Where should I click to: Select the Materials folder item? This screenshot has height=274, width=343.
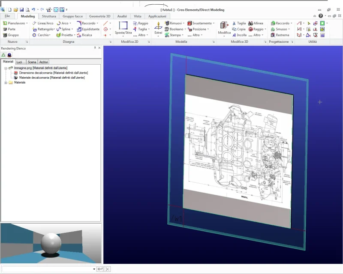click(x=20, y=82)
